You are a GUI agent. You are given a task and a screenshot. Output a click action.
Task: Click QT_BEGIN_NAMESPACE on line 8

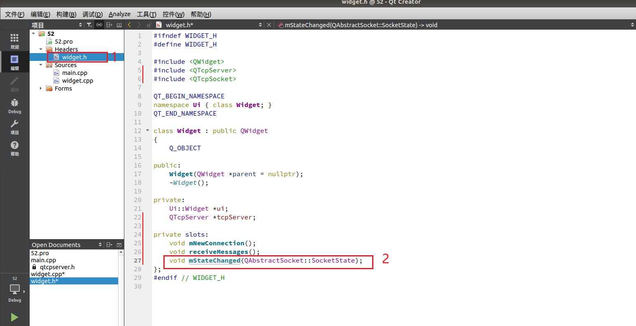coord(189,96)
